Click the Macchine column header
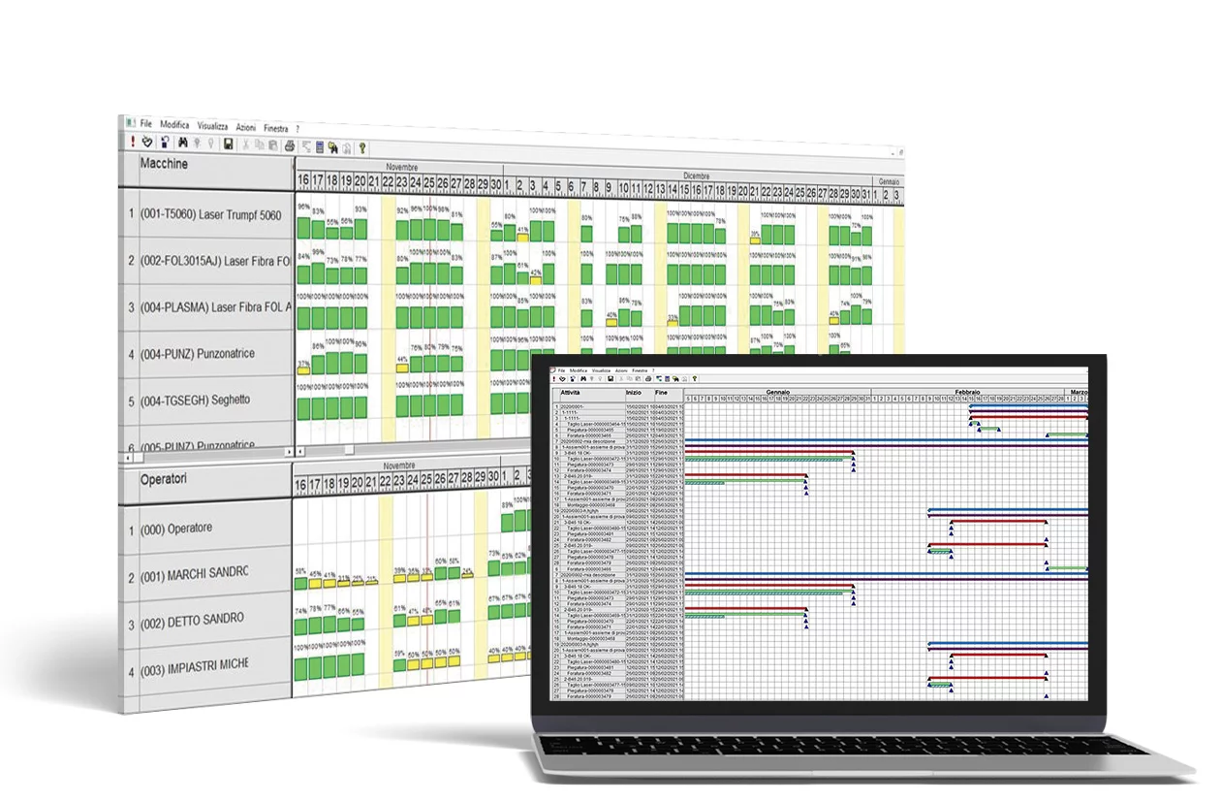The width and height of the screenshot is (1222, 802). click(164, 164)
